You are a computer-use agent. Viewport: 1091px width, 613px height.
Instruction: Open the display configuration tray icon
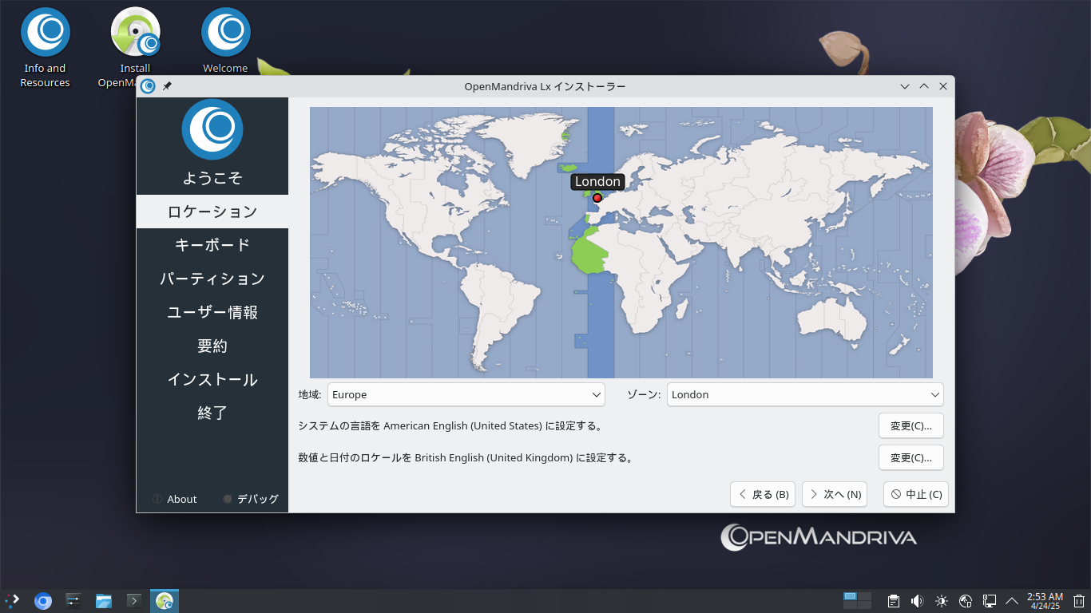point(989,601)
